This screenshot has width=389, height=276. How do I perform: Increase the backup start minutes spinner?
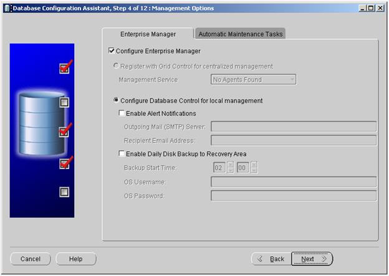(254, 164)
